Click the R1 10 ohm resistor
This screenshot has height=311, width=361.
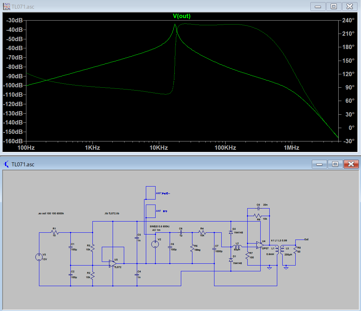(x=54, y=233)
